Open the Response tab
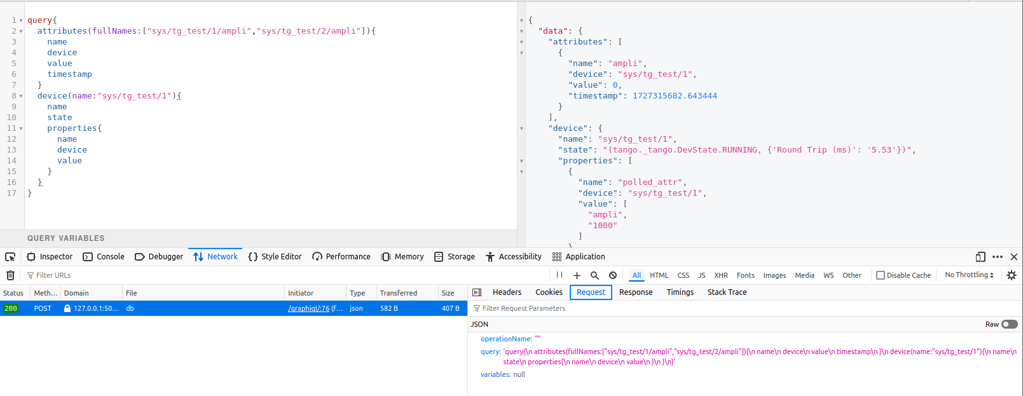Screen dimensions: 1023x396 tap(636, 292)
